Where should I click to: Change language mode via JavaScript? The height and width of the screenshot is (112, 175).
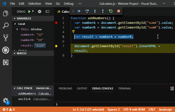coord(165,109)
